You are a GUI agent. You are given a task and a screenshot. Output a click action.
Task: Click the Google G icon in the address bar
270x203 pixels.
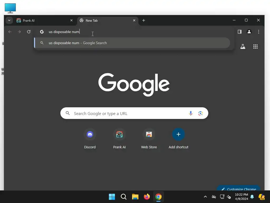(x=42, y=32)
